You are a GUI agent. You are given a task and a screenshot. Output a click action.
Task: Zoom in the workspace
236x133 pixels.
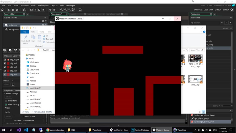[69, 10]
